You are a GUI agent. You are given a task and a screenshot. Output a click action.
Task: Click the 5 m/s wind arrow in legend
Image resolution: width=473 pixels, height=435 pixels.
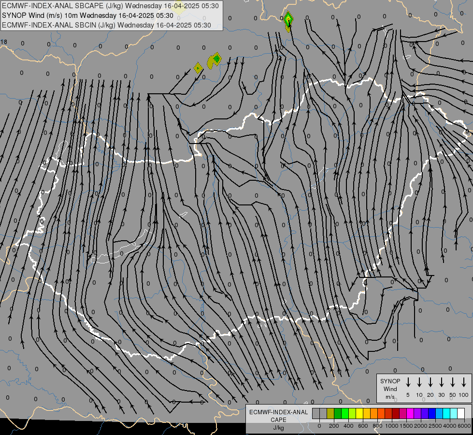click(x=408, y=382)
